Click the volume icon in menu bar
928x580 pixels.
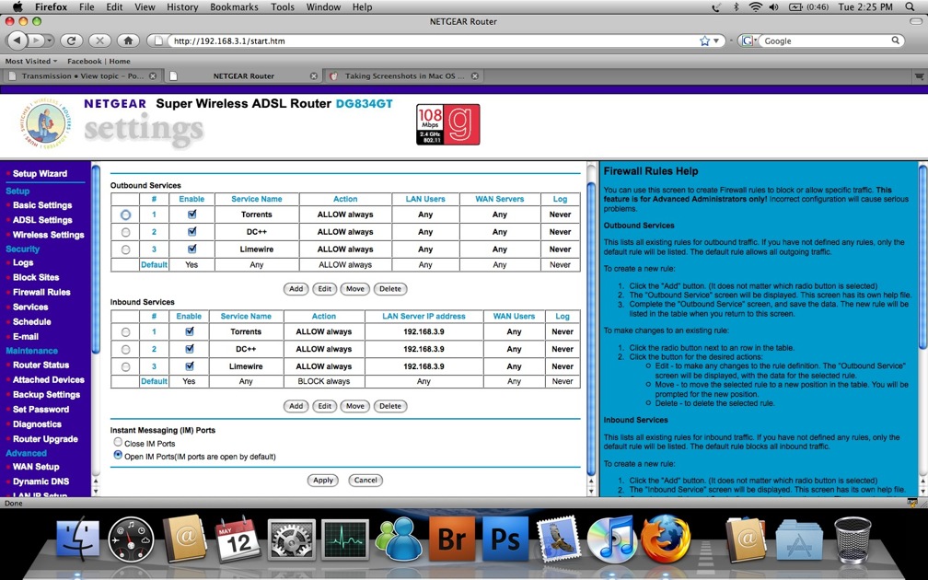click(773, 7)
